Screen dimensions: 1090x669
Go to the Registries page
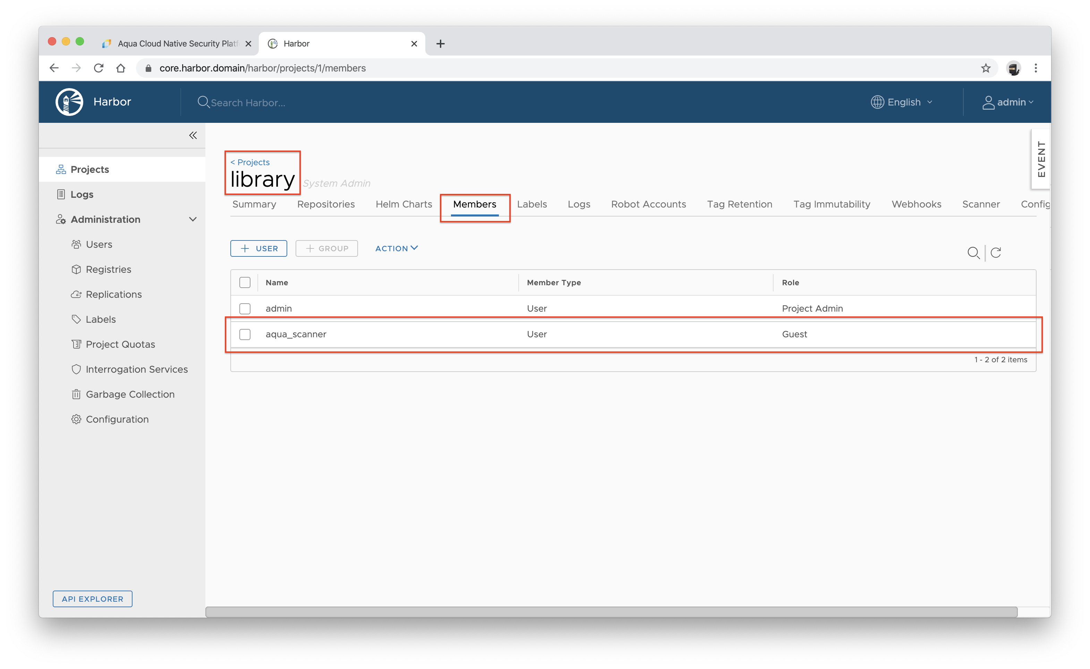[108, 270]
